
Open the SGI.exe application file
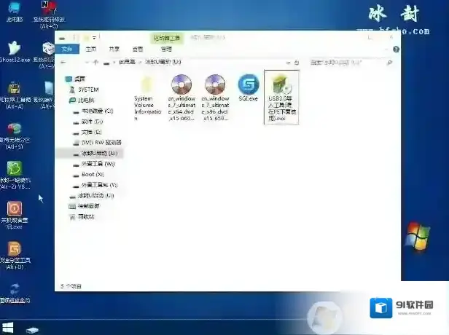(249, 90)
